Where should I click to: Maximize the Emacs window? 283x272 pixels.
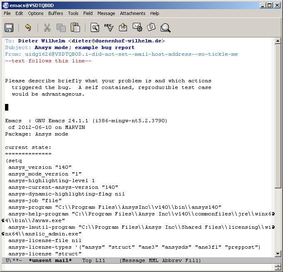tap(270, 5)
